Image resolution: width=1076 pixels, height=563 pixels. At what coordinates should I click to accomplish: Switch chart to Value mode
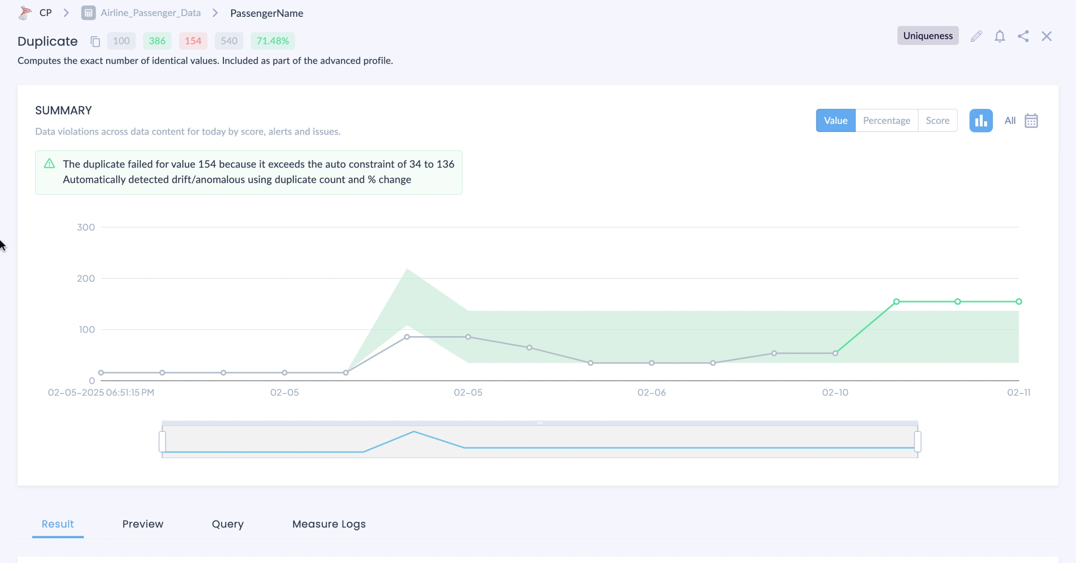[836, 120]
